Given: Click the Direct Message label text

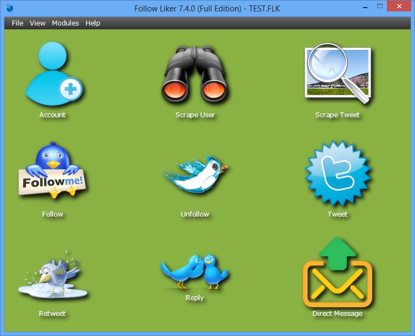Looking at the screenshot, I should (338, 313).
